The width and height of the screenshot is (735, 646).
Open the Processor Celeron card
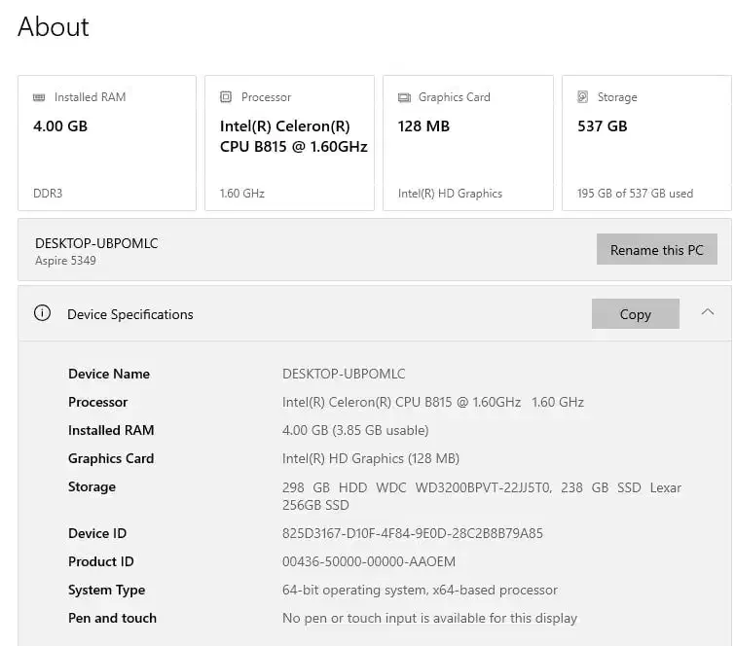pos(289,143)
